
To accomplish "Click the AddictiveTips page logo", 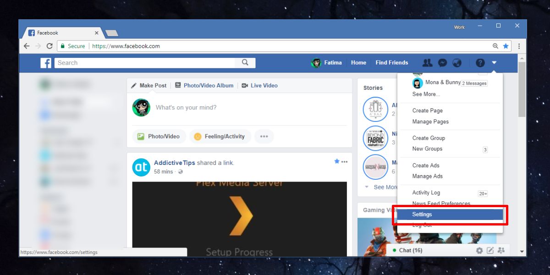I will point(141,167).
